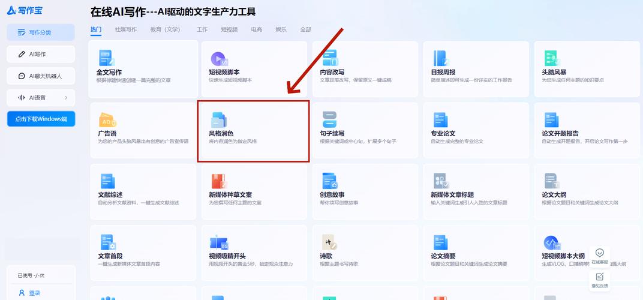
Task: Click the 论文大纲 title text
Action: pyautogui.click(x=554, y=195)
